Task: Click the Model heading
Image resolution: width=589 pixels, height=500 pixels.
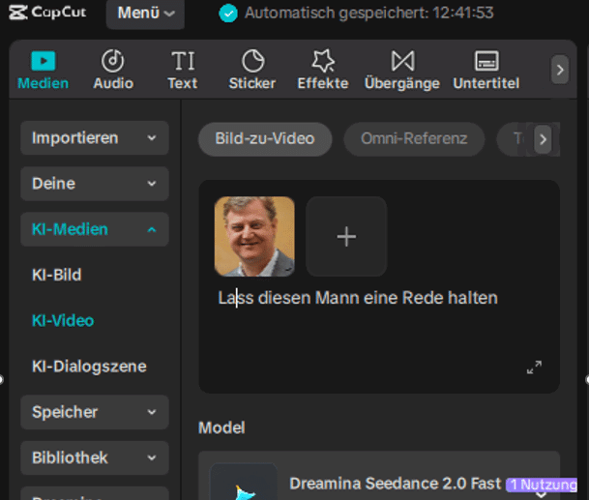Action: 221,427
